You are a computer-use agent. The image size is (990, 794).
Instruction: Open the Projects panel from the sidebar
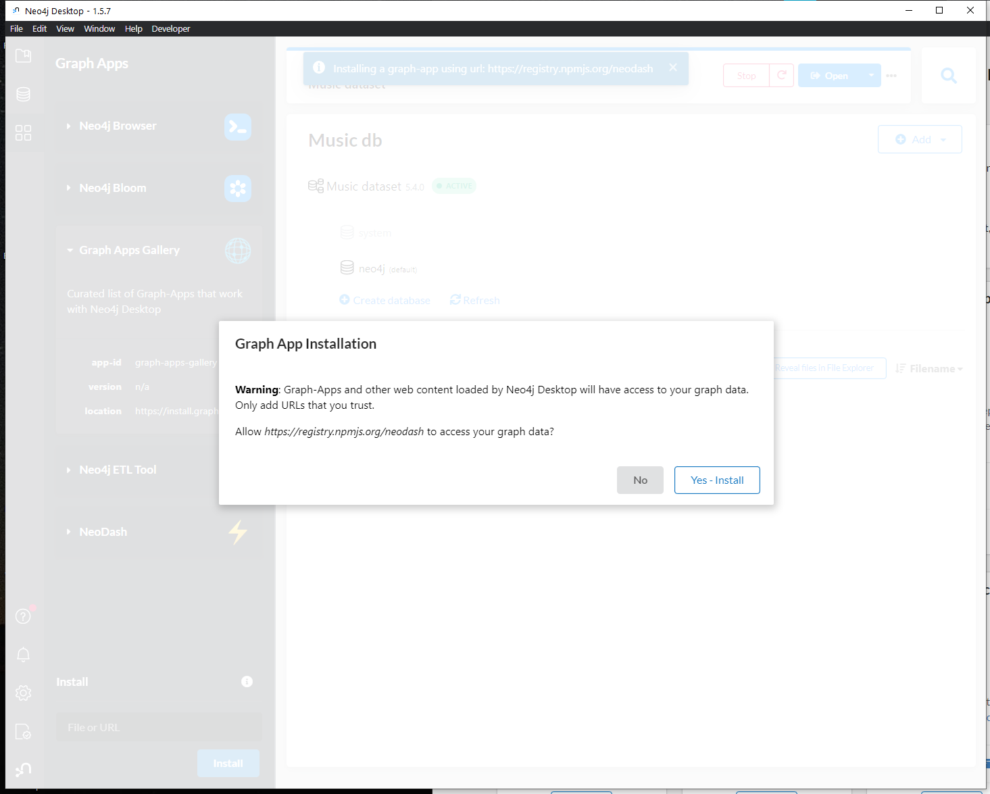pos(24,56)
